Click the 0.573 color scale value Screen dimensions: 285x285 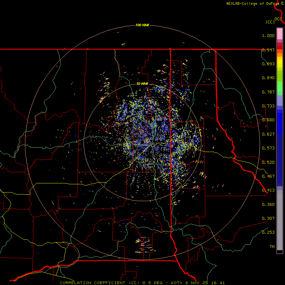click(x=268, y=148)
